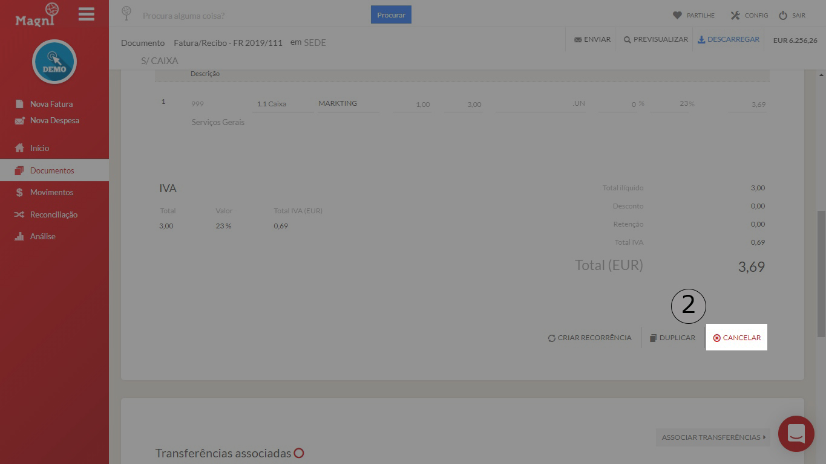Click the CANCELAR button
This screenshot has width=826, height=464.
tap(736, 337)
